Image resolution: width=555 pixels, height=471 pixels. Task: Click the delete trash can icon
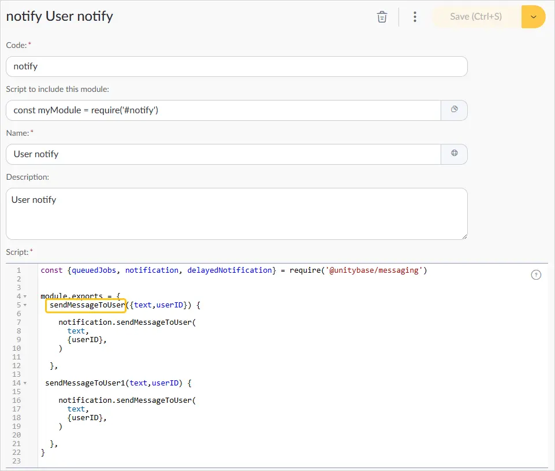coord(382,17)
